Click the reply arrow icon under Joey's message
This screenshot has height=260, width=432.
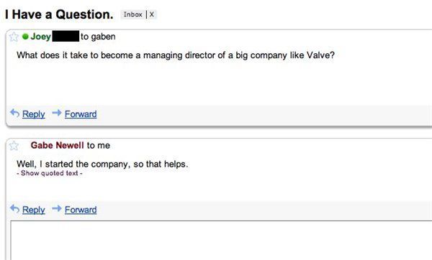click(x=14, y=113)
